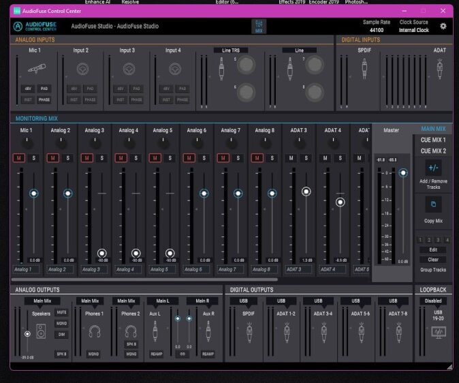
Task: Click the Copy Mix icon
Action: click(x=433, y=204)
